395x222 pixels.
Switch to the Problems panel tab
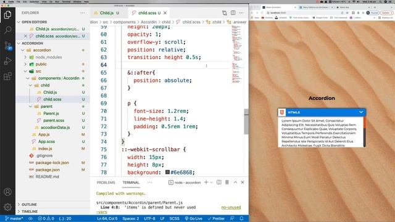[x=106, y=183]
